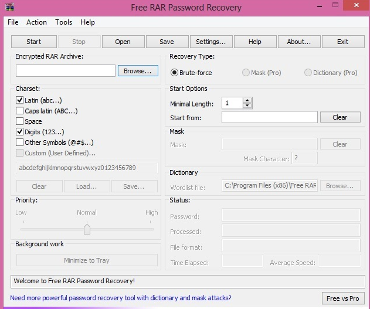Click the Free vs Pro button
This screenshot has height=309, width=370.
[342, 298]
